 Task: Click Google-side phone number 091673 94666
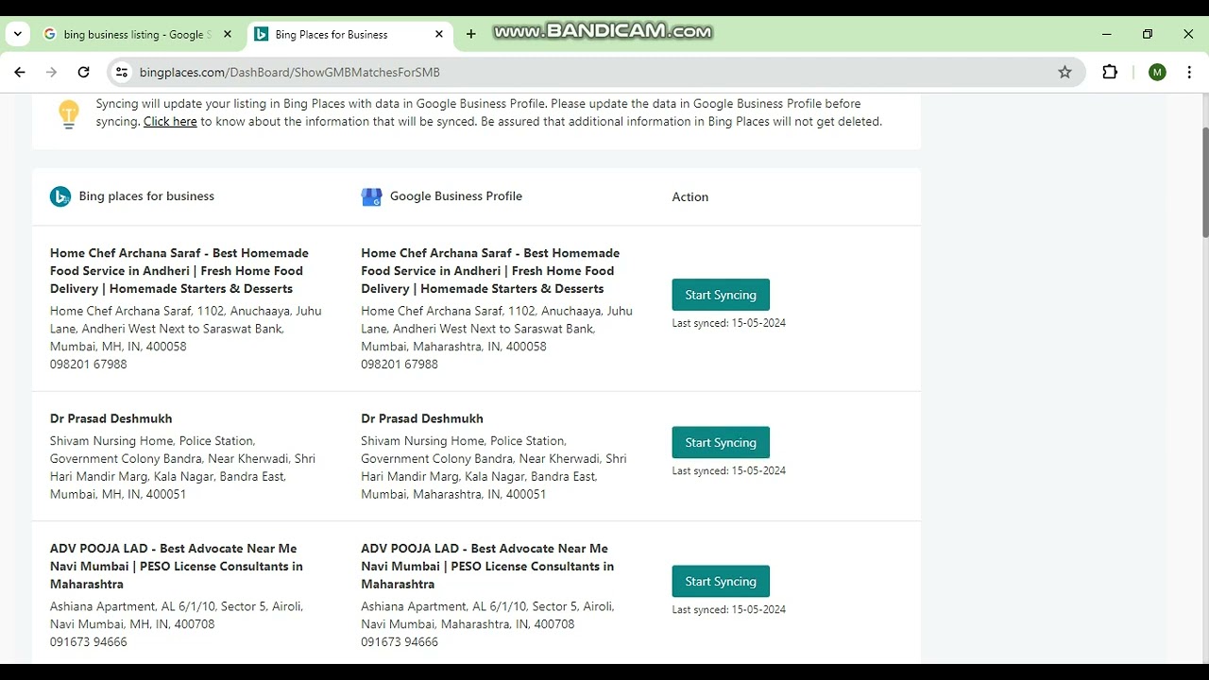pos(400,641)
